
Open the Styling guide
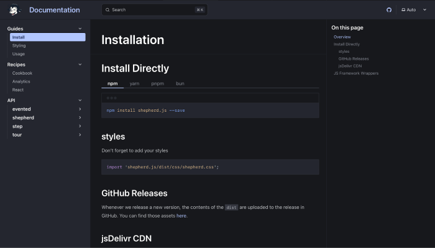pos(19,45)
